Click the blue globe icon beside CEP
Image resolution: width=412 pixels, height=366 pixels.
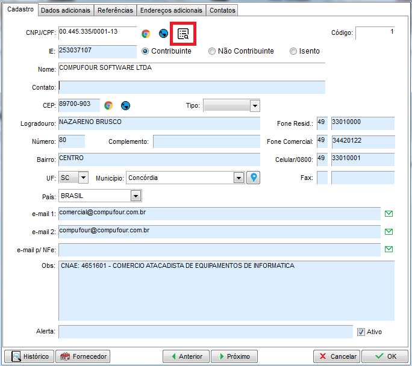tap(125, 105)
